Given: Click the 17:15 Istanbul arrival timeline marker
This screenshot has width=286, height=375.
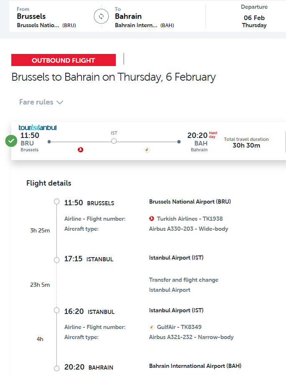Looking at the screenshot, I should pyautogui.click(x=57, y=260).
